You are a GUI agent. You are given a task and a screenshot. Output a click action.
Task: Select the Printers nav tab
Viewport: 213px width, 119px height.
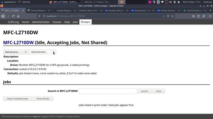click(86, 22)
